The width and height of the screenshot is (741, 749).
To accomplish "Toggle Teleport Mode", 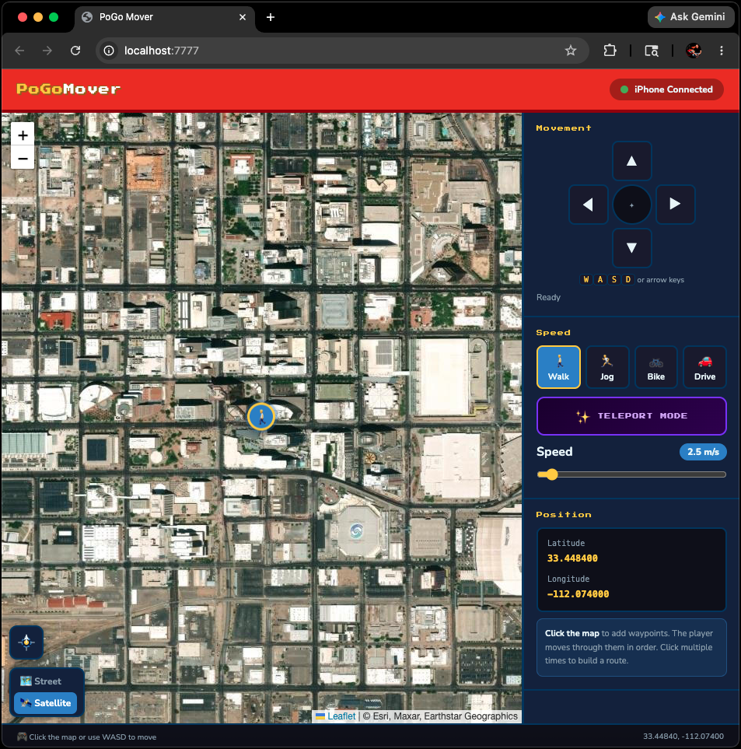I will click(x=631, y=416).
